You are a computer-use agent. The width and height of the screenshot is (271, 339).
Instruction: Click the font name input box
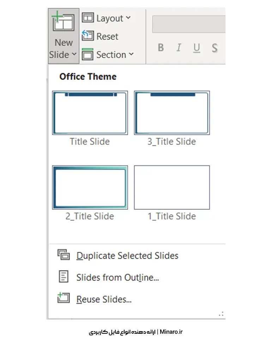[x=188, y=24]
